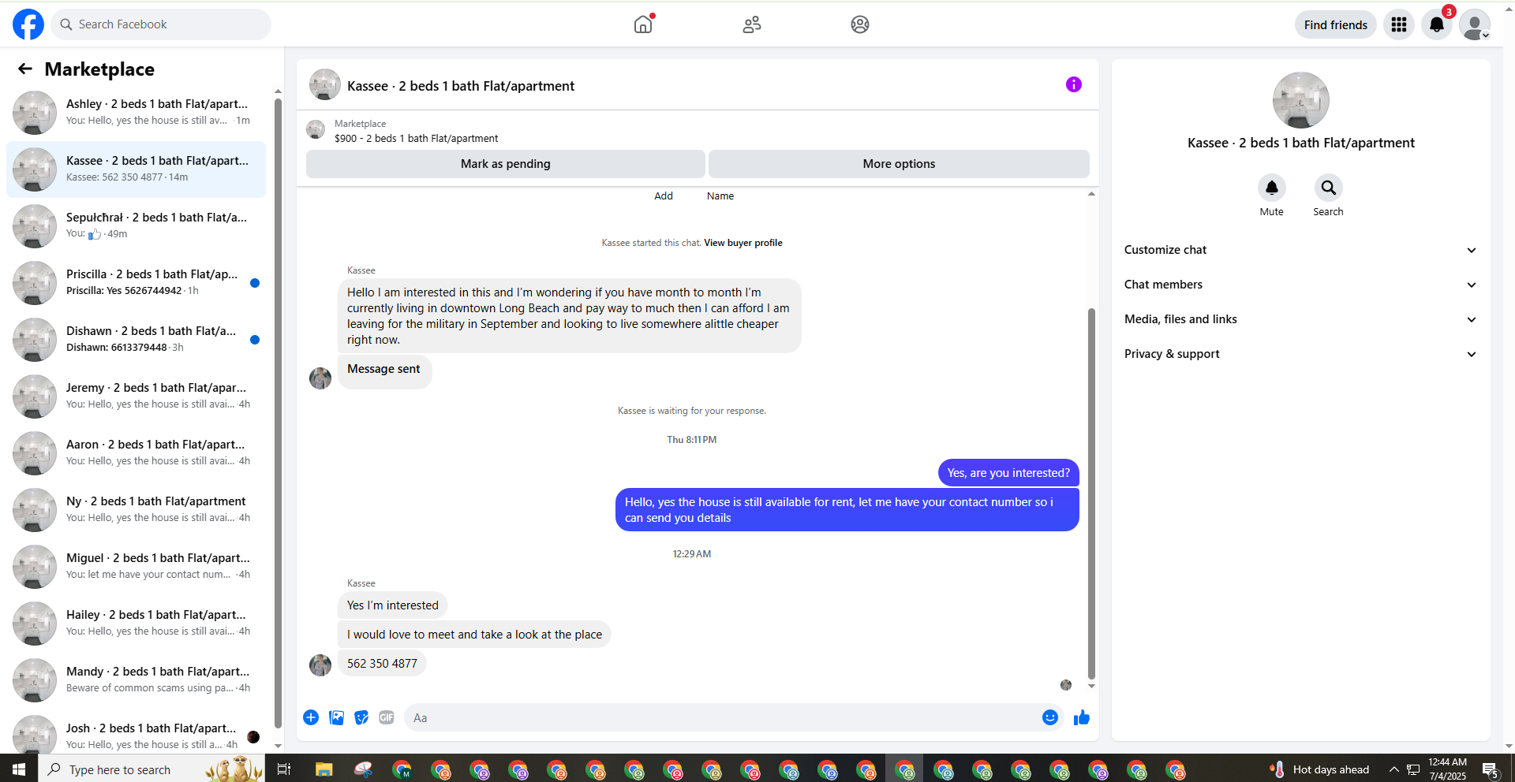The height and width of the screenshot is (782, 1515).
Task: Click the $900 listing link under Marketplace
Action: pos(416,139)
